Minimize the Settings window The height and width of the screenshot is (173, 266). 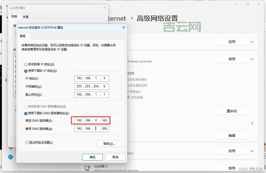237,4
